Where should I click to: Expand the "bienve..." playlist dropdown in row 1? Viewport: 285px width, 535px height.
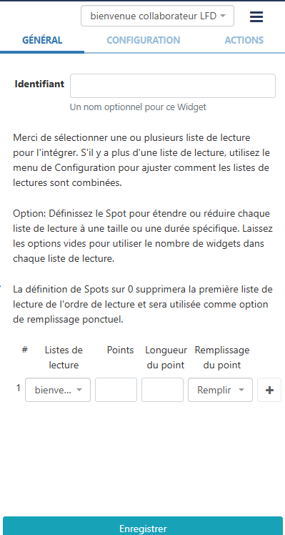click(x=58, y=390)
